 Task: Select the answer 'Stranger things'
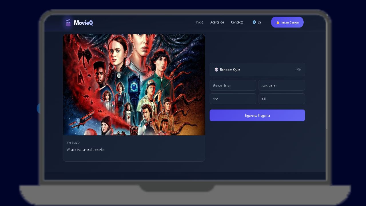tap(233, 85)
